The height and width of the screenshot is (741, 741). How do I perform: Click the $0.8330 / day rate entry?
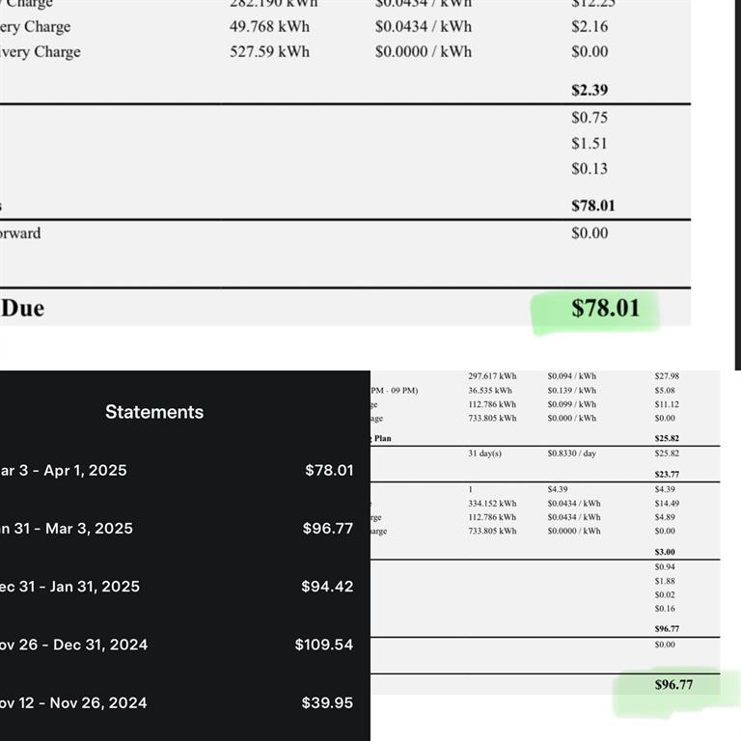[x=572, y=453]
